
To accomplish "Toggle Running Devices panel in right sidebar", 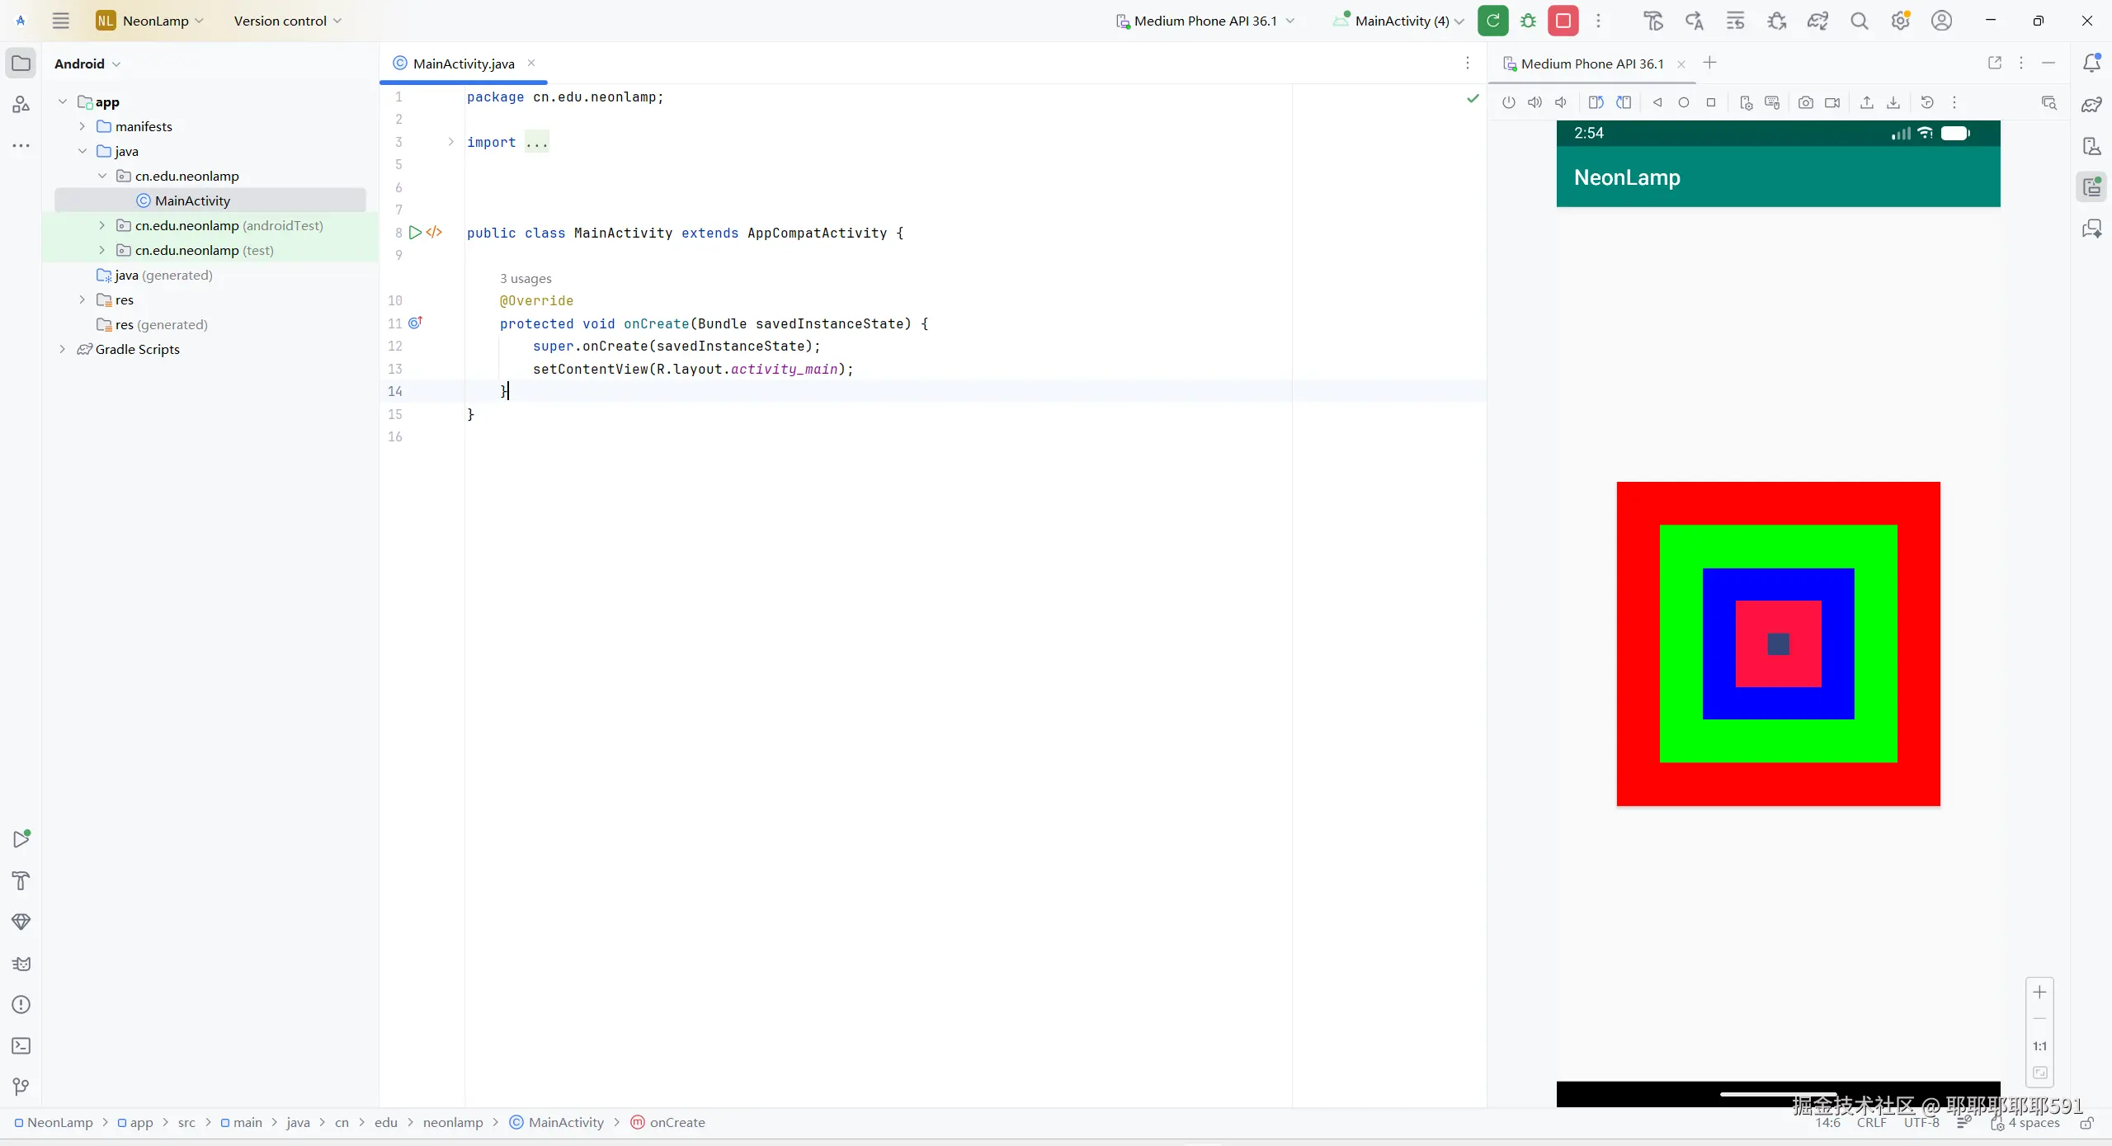I will [2091, 187].
